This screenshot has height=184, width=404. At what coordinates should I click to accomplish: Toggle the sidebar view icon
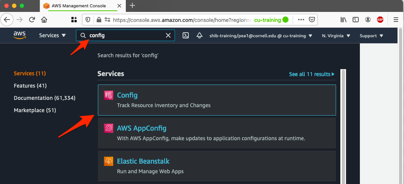point(356,20)
